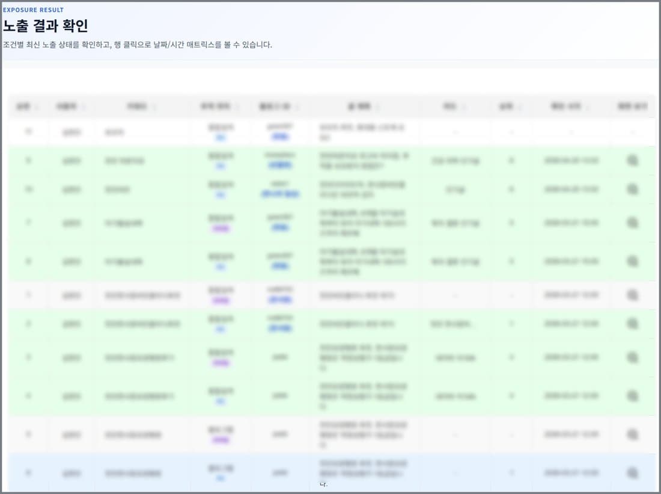
Task: Click the purple tag badge in the first gray row
Action: point(221,301)
